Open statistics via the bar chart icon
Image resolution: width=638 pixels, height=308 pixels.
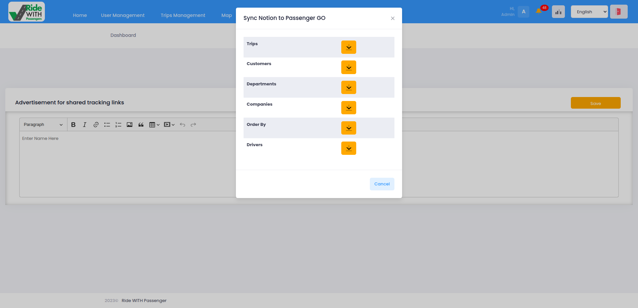[x=558, y=11]
